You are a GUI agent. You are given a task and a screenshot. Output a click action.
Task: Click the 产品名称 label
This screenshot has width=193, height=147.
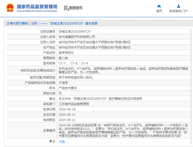[x=49, y=53]
